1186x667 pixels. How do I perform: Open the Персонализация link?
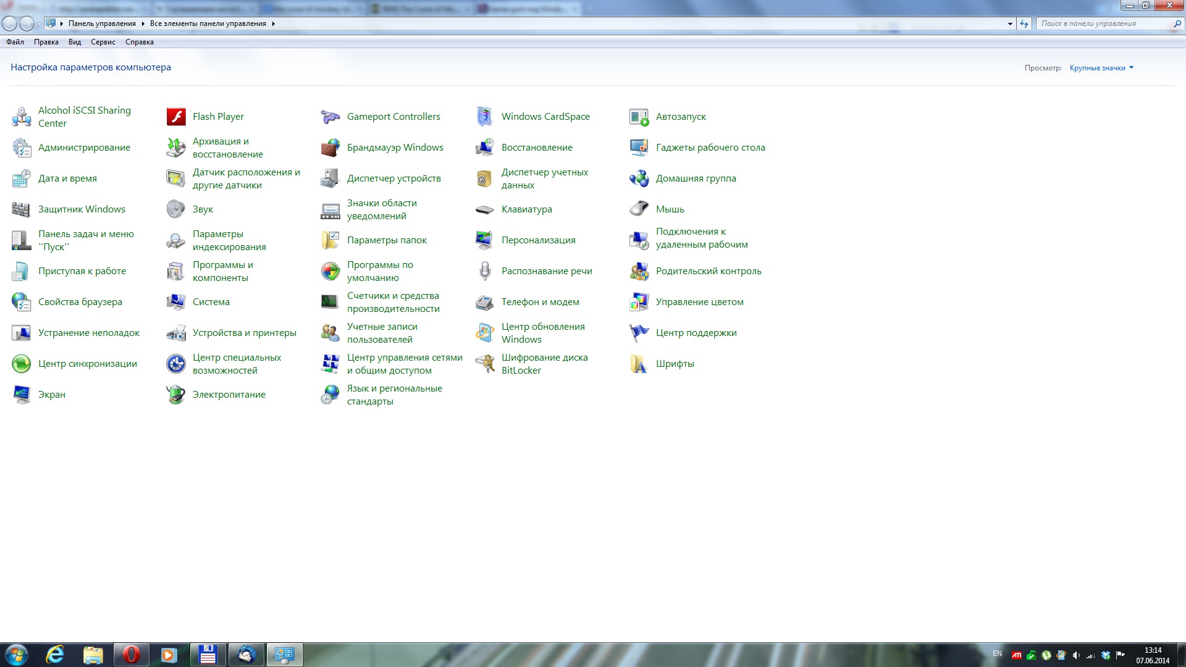538,240
